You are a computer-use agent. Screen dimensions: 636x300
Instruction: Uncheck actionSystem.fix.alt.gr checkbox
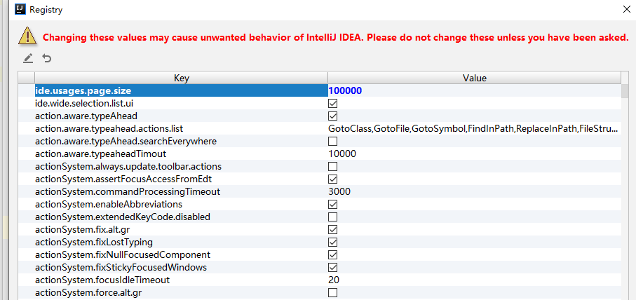[x=332, y=229]
